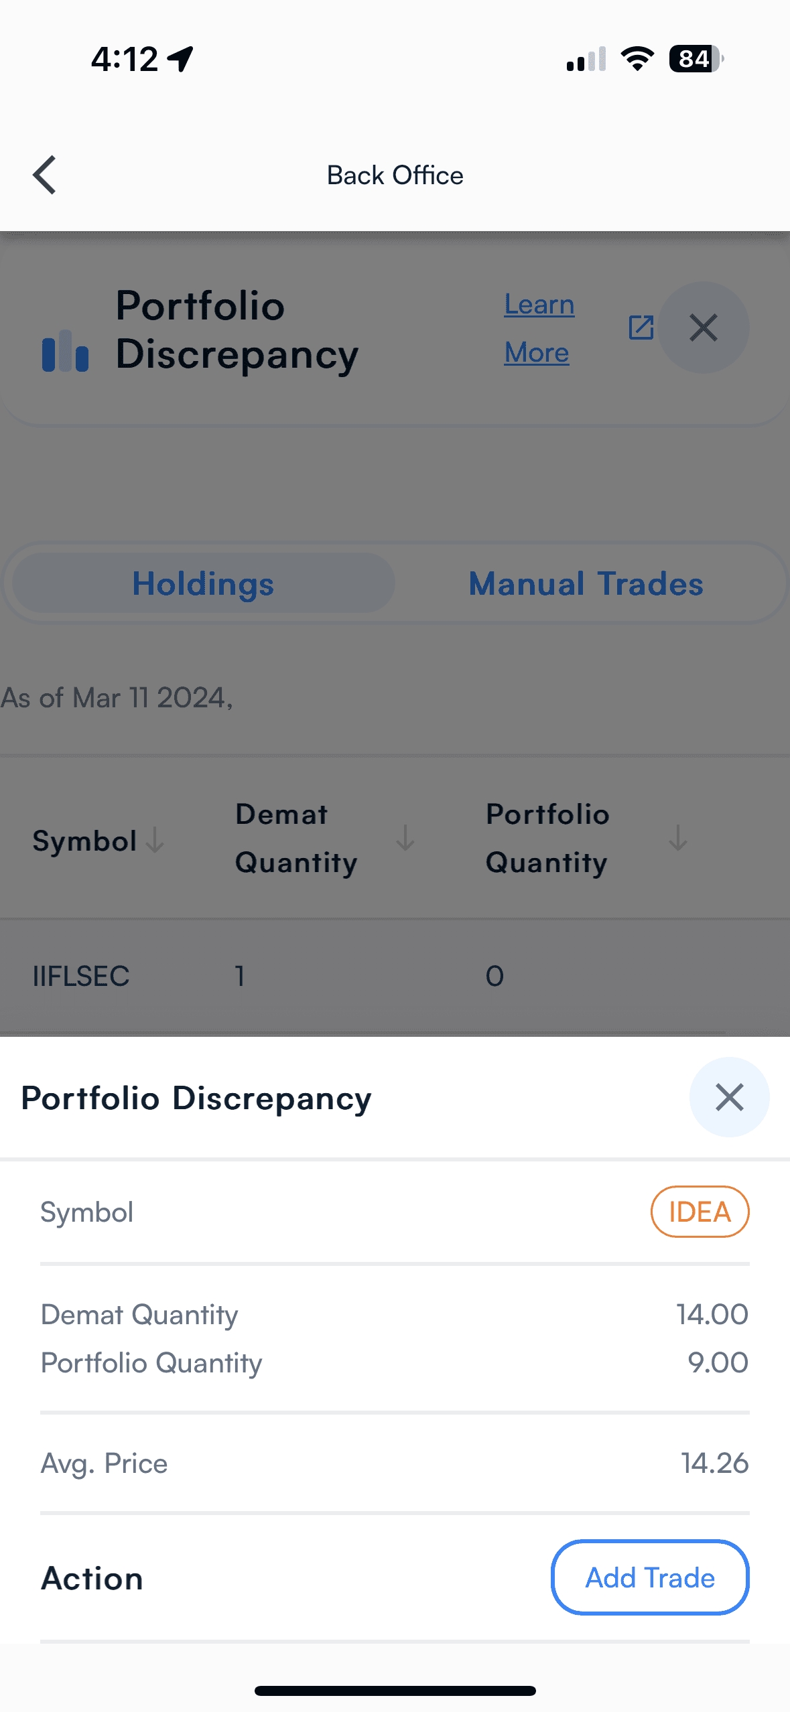
Task: Tap the IDEA symbol badge
Action: 700,1212
